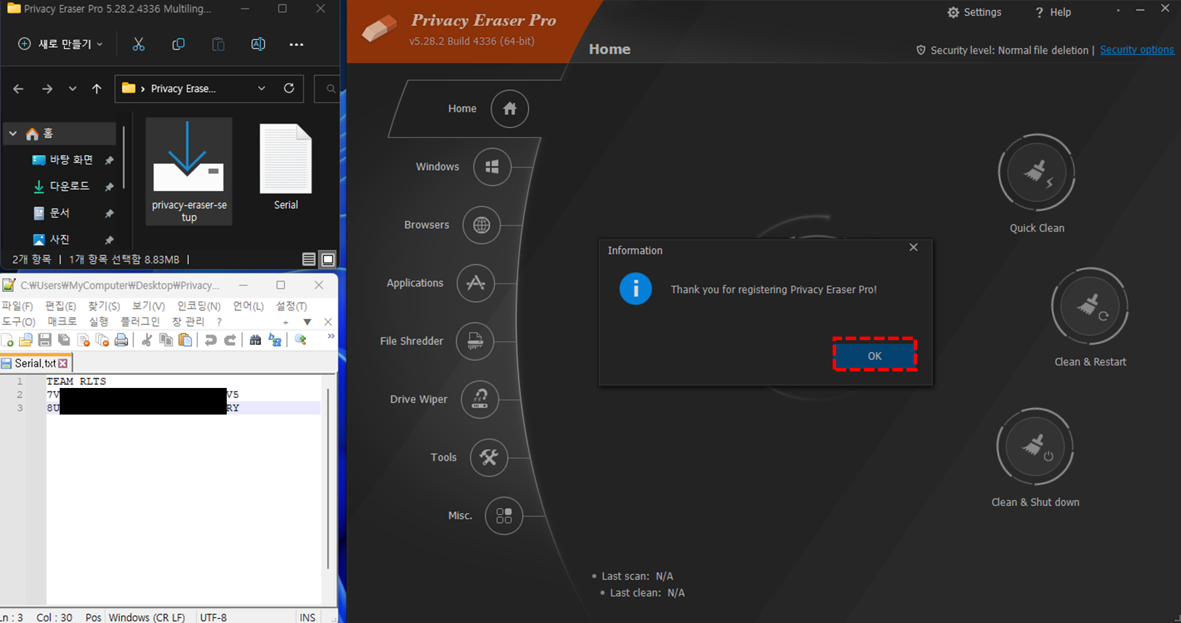Open 파일(F) menu in Notepad++
Viewport: 1181px width, 623px height.
[x=17, y=306]
